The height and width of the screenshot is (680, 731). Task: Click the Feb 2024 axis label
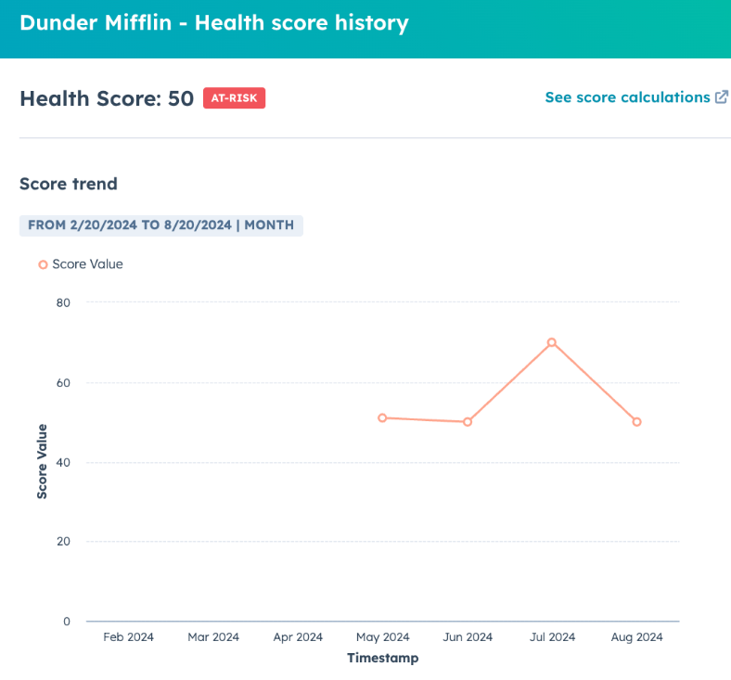pos(128,637)
